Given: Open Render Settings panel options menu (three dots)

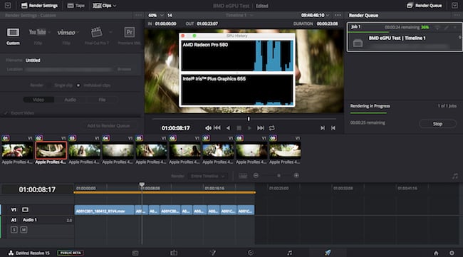Looking at the screenshot, I should (x=138, y=15).
